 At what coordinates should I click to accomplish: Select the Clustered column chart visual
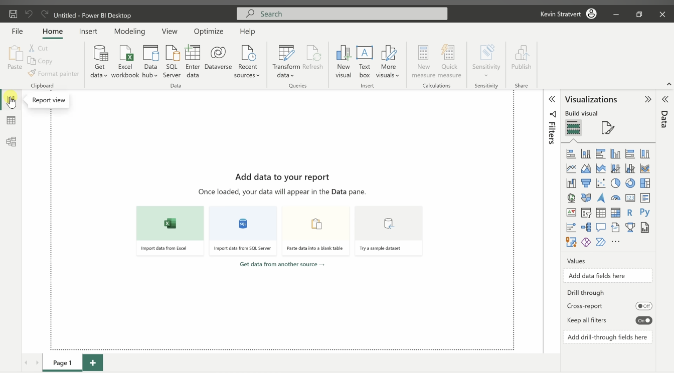click(615, 154)
